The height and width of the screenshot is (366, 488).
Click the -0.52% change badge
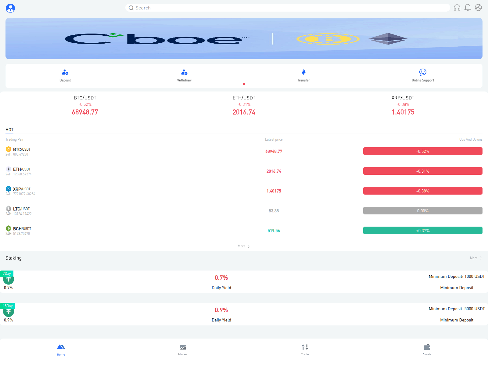click(x=423, y=151)
